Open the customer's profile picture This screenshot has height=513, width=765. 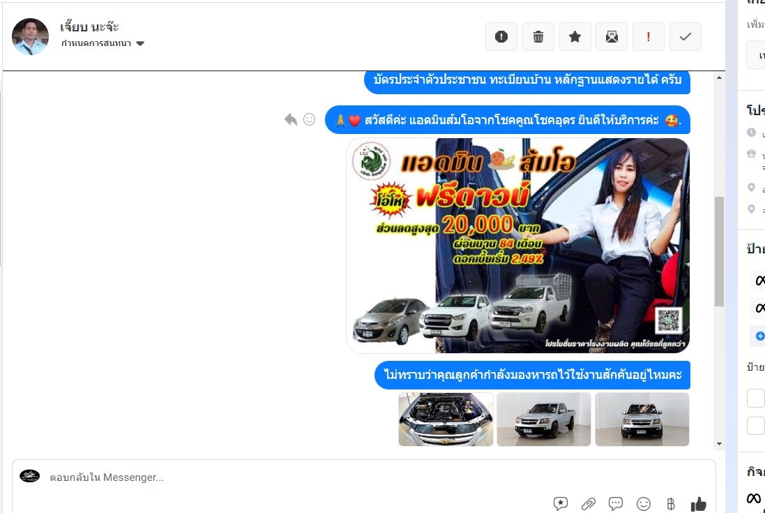point(31,36)
